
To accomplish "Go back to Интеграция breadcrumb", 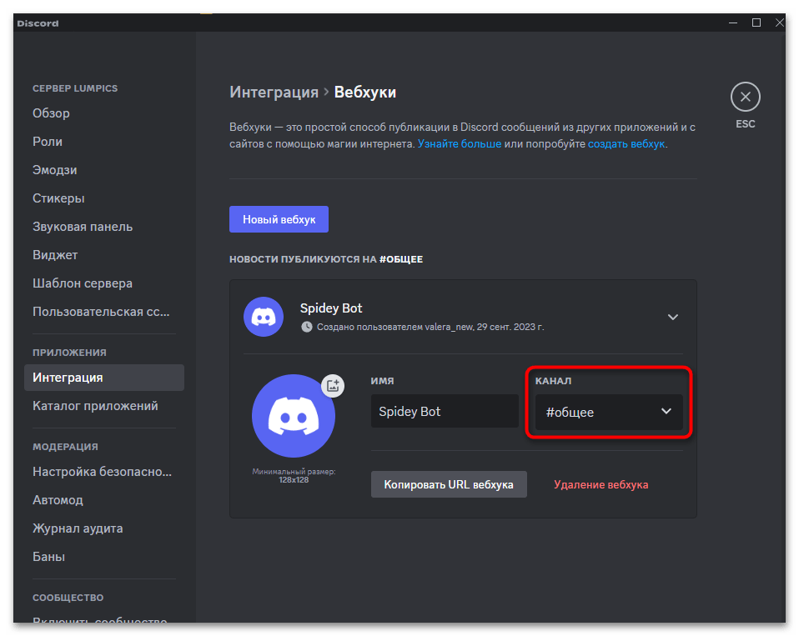I will [x=274, y=93].
